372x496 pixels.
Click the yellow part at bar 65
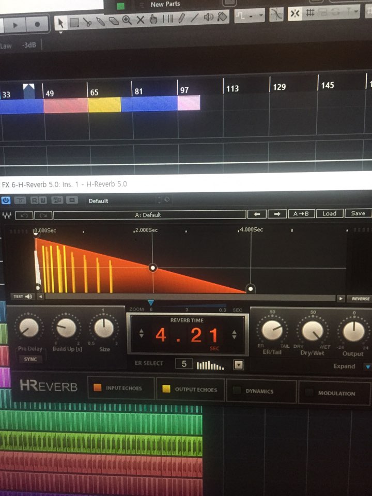(x=104, y=104)
